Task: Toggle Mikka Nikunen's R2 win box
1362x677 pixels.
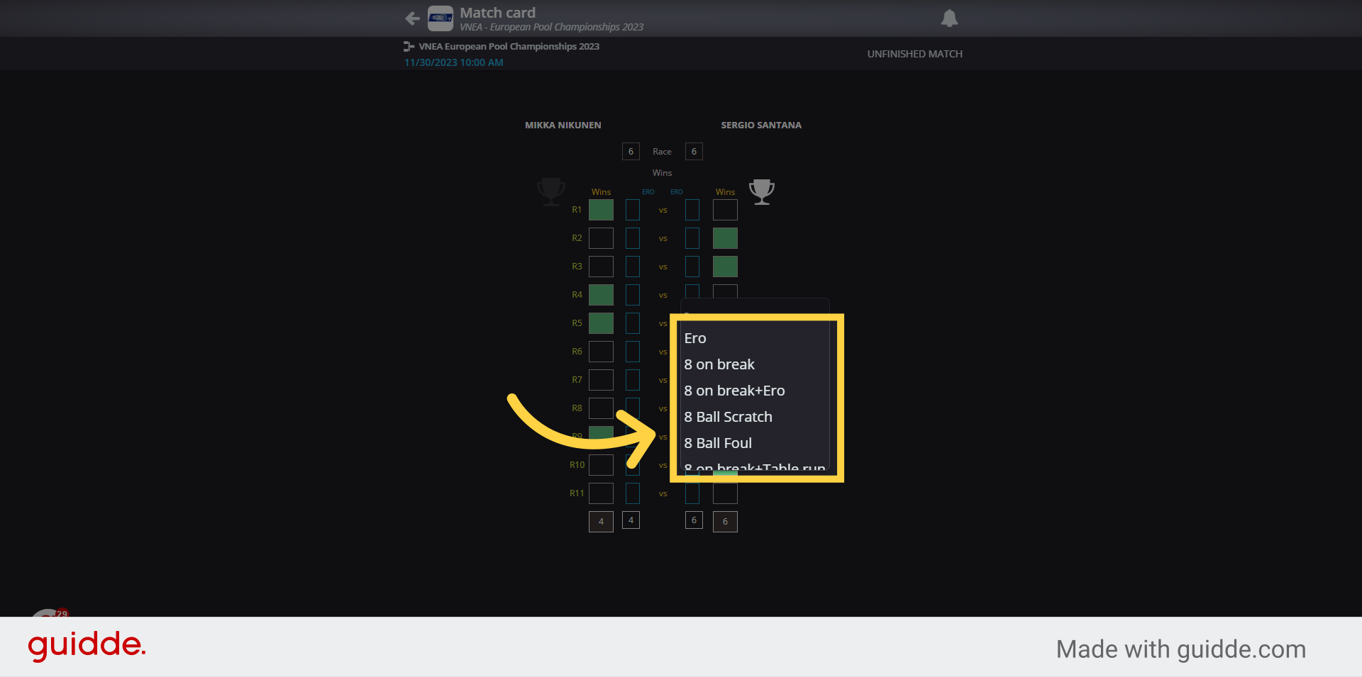Action: 601,238
